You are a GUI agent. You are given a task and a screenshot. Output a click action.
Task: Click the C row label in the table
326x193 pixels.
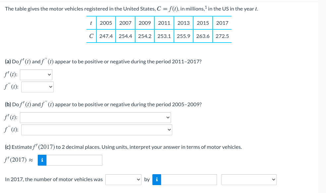(x=91, y=36)
